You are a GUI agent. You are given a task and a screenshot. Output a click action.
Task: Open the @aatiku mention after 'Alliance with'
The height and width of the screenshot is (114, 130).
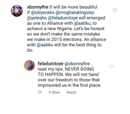point(82,23)
